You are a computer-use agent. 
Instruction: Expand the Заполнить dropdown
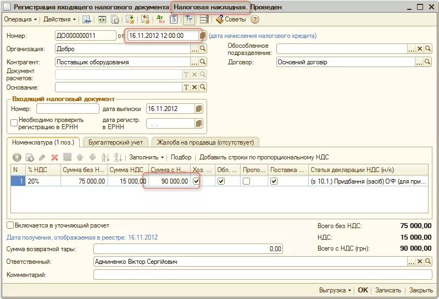click(147, 157)
